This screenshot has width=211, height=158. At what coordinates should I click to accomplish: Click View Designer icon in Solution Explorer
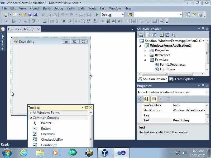(x=167, y=35)
